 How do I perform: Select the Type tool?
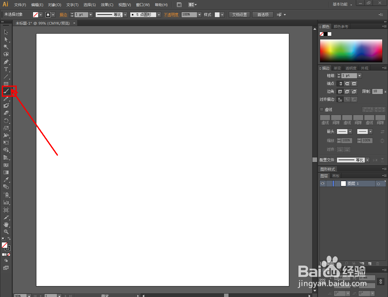[x=6, y=69]
